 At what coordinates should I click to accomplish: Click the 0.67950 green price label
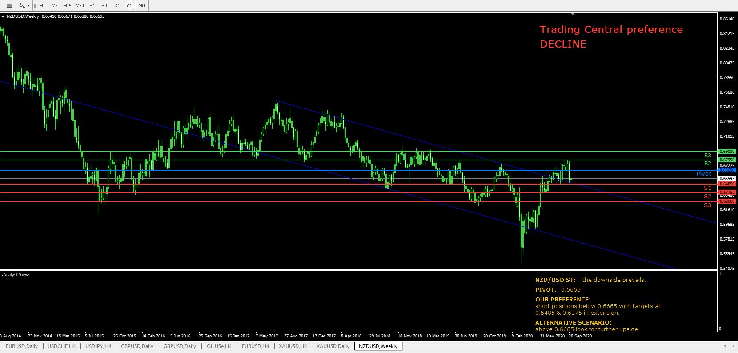pyautogui.click(x=727, y=160)
